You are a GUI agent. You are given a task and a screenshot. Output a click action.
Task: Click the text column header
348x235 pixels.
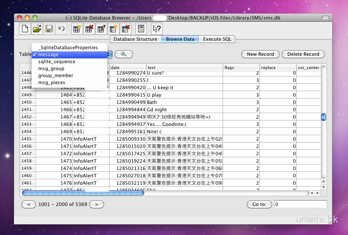coord(184,68)
